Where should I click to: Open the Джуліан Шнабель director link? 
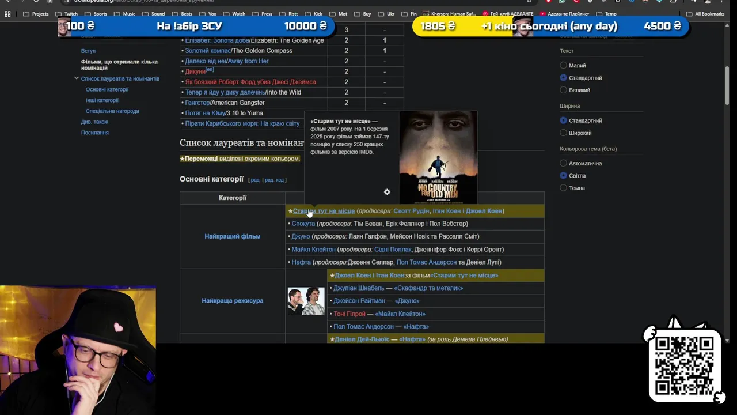[359, 288]
